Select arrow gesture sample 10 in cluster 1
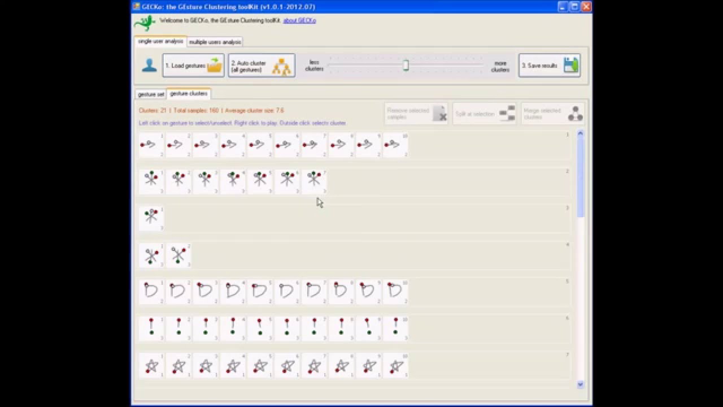The width and height of the screenshot is (723, 407). coord(395,145)
